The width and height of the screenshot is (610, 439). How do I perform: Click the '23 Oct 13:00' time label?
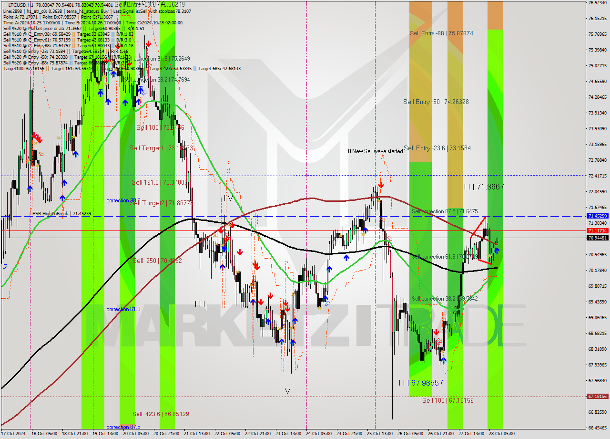288,434
